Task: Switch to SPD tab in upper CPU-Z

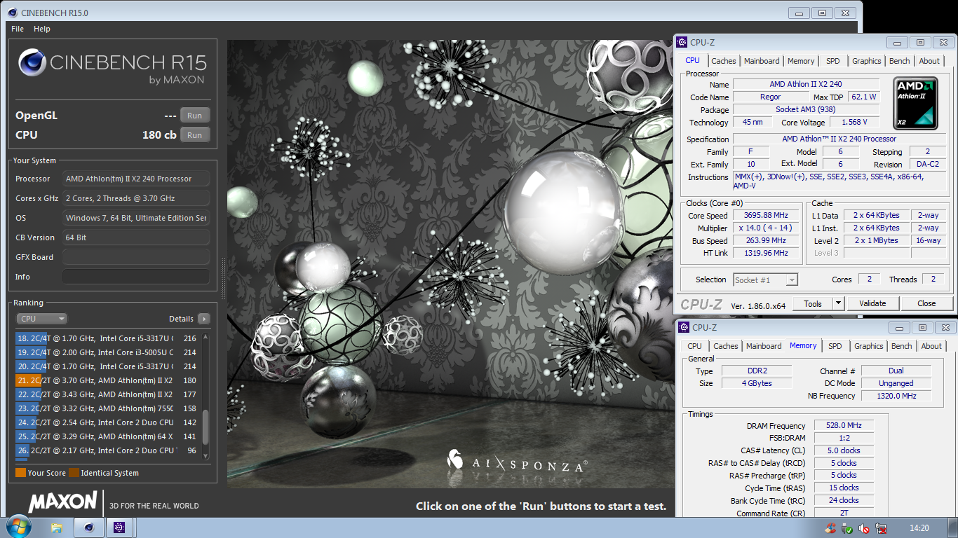Action: (x=833, y=61)
